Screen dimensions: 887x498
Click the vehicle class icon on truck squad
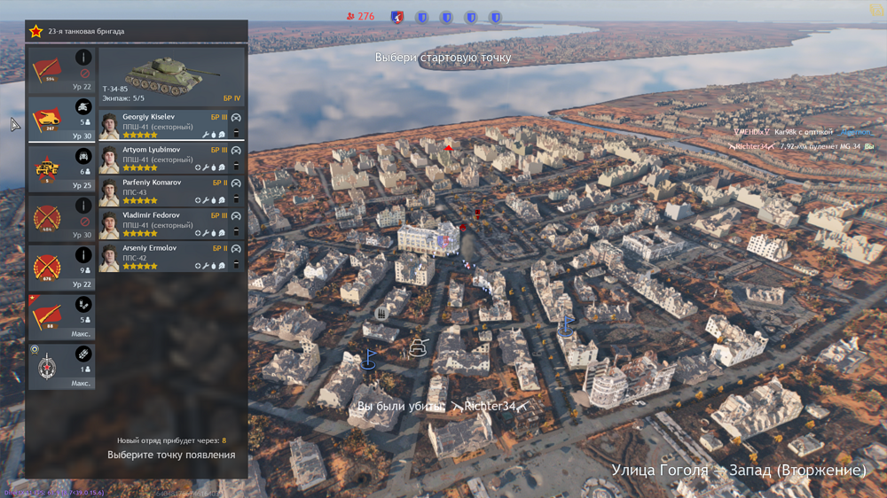(x=83, y=156)
